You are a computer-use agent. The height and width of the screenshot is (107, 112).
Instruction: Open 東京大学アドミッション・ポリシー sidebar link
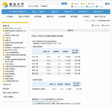tap(13, 28)
